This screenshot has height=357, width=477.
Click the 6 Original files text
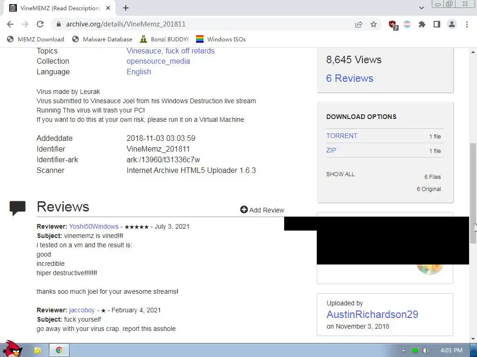pos(429,189)
